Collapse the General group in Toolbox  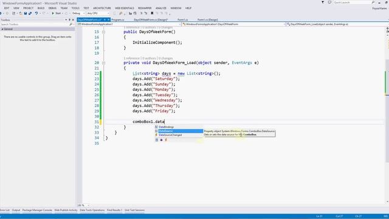(2, 29)
